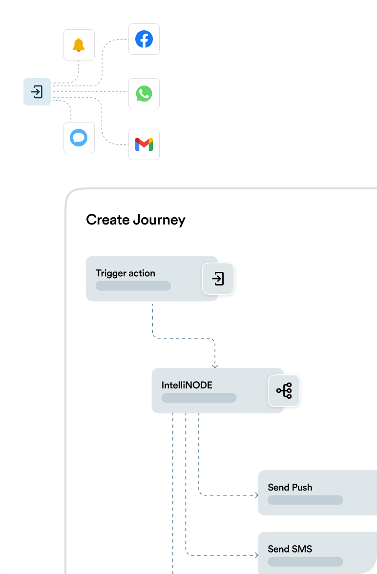This screenshot has height=574, width=377.
Task: Click the placeholder bar under Trigger action
Action: coord(133,286)
